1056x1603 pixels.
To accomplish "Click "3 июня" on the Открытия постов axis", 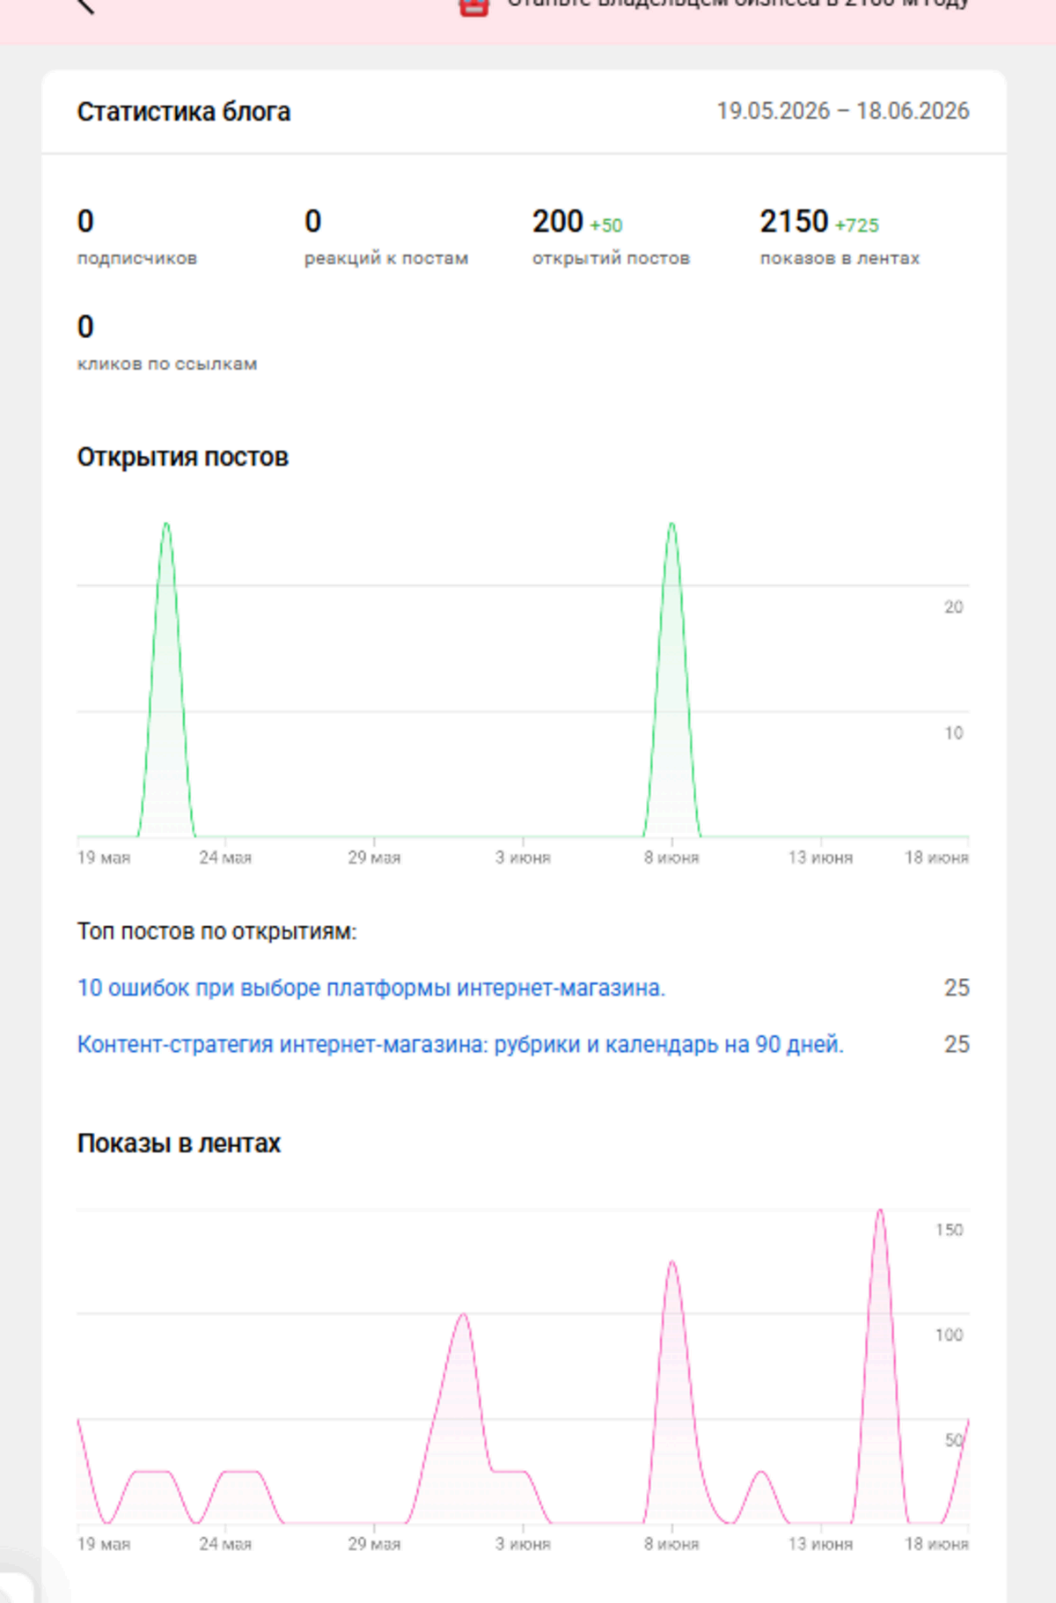I will 523,857.
